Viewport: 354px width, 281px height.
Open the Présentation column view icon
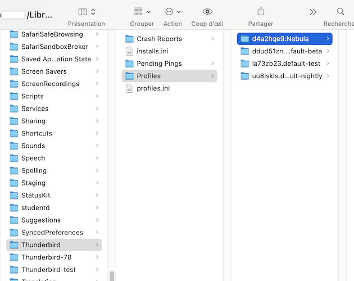click(83, 12)
